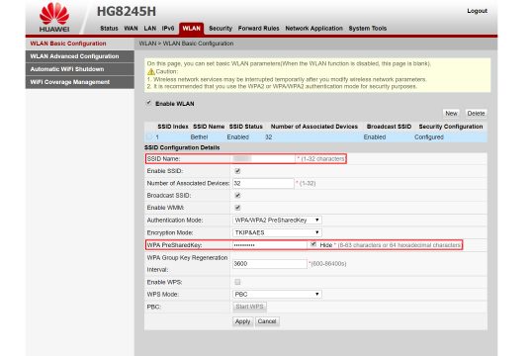Open the IPv6 tab

coord(168,28)
